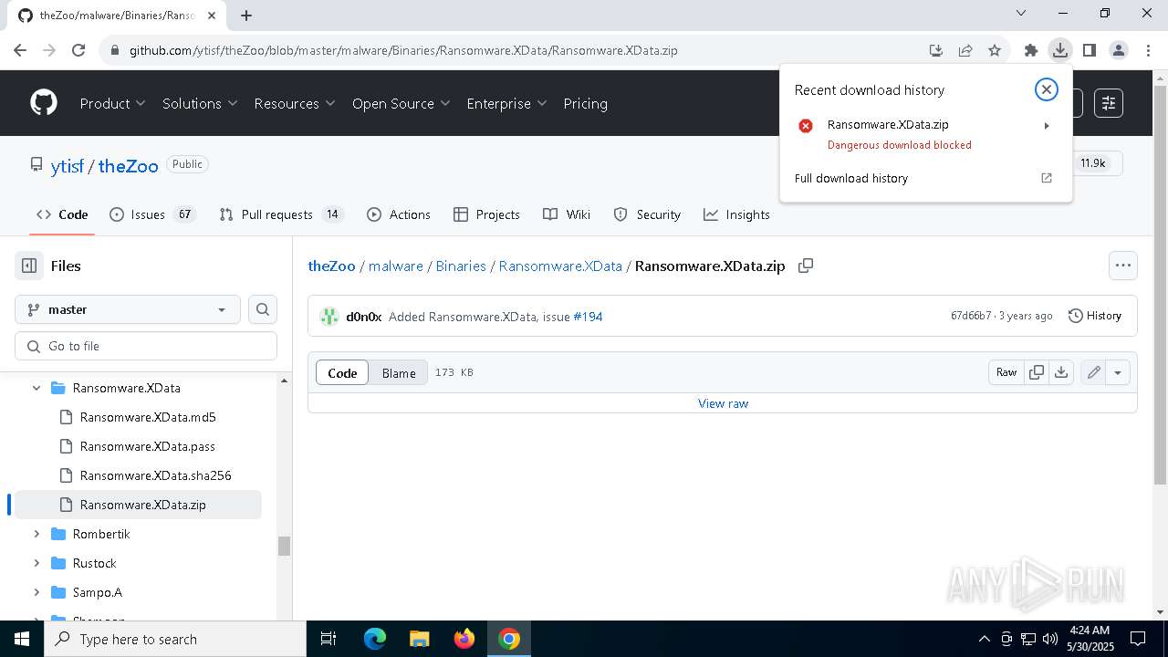The image size is (1168, 657).
Task: Bookmark this page with star icon
Action: (995, 50)
